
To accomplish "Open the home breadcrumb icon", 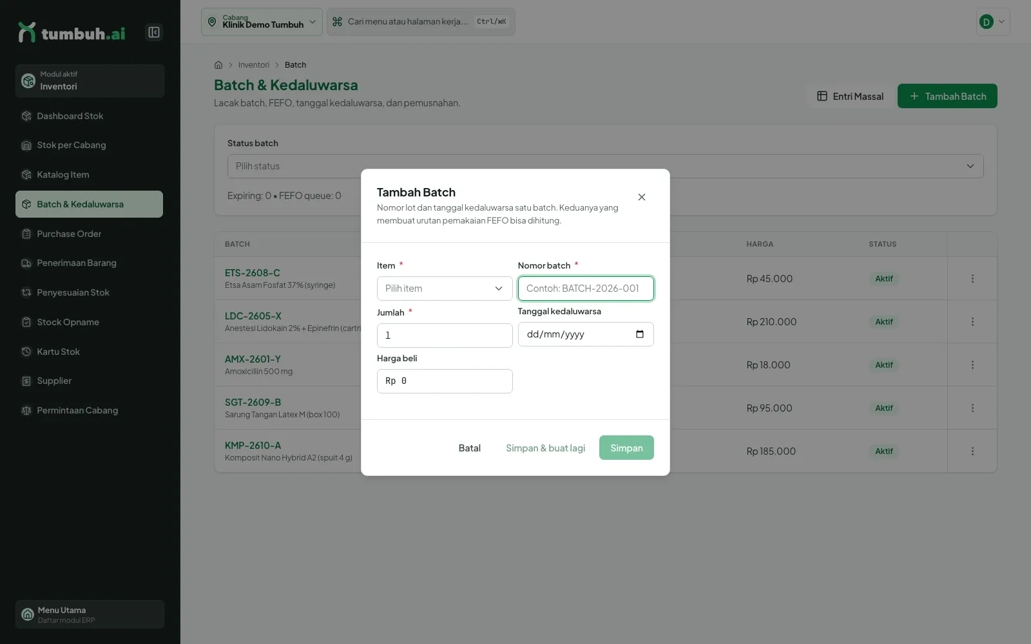I will click(218, 65).
